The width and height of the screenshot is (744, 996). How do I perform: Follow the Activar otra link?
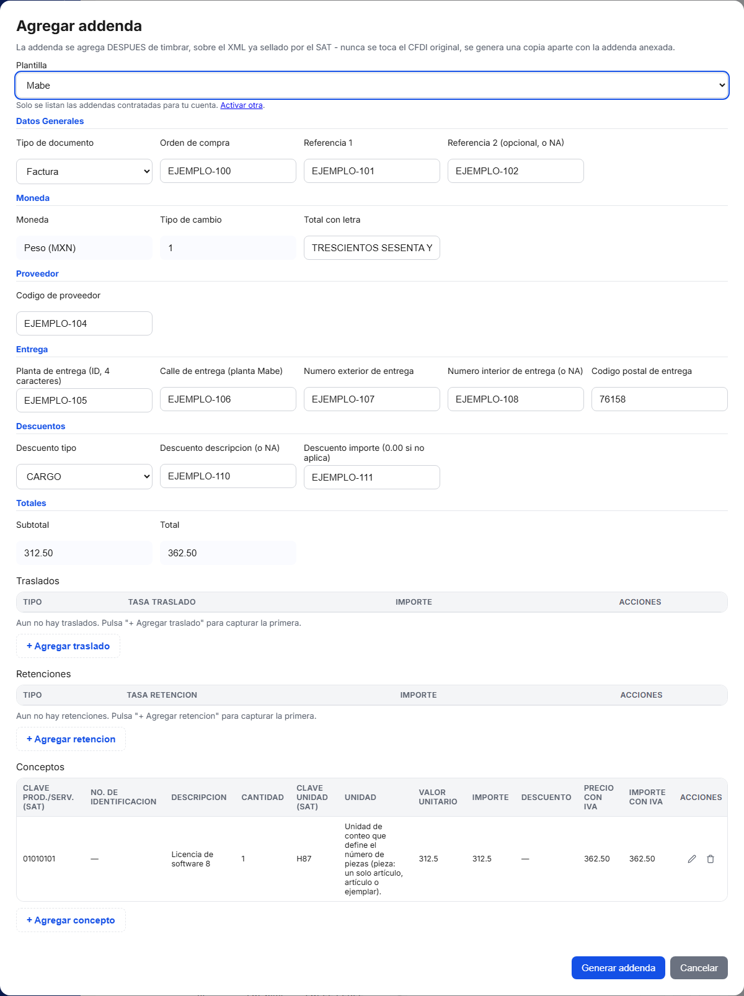(x=242, y=105)
